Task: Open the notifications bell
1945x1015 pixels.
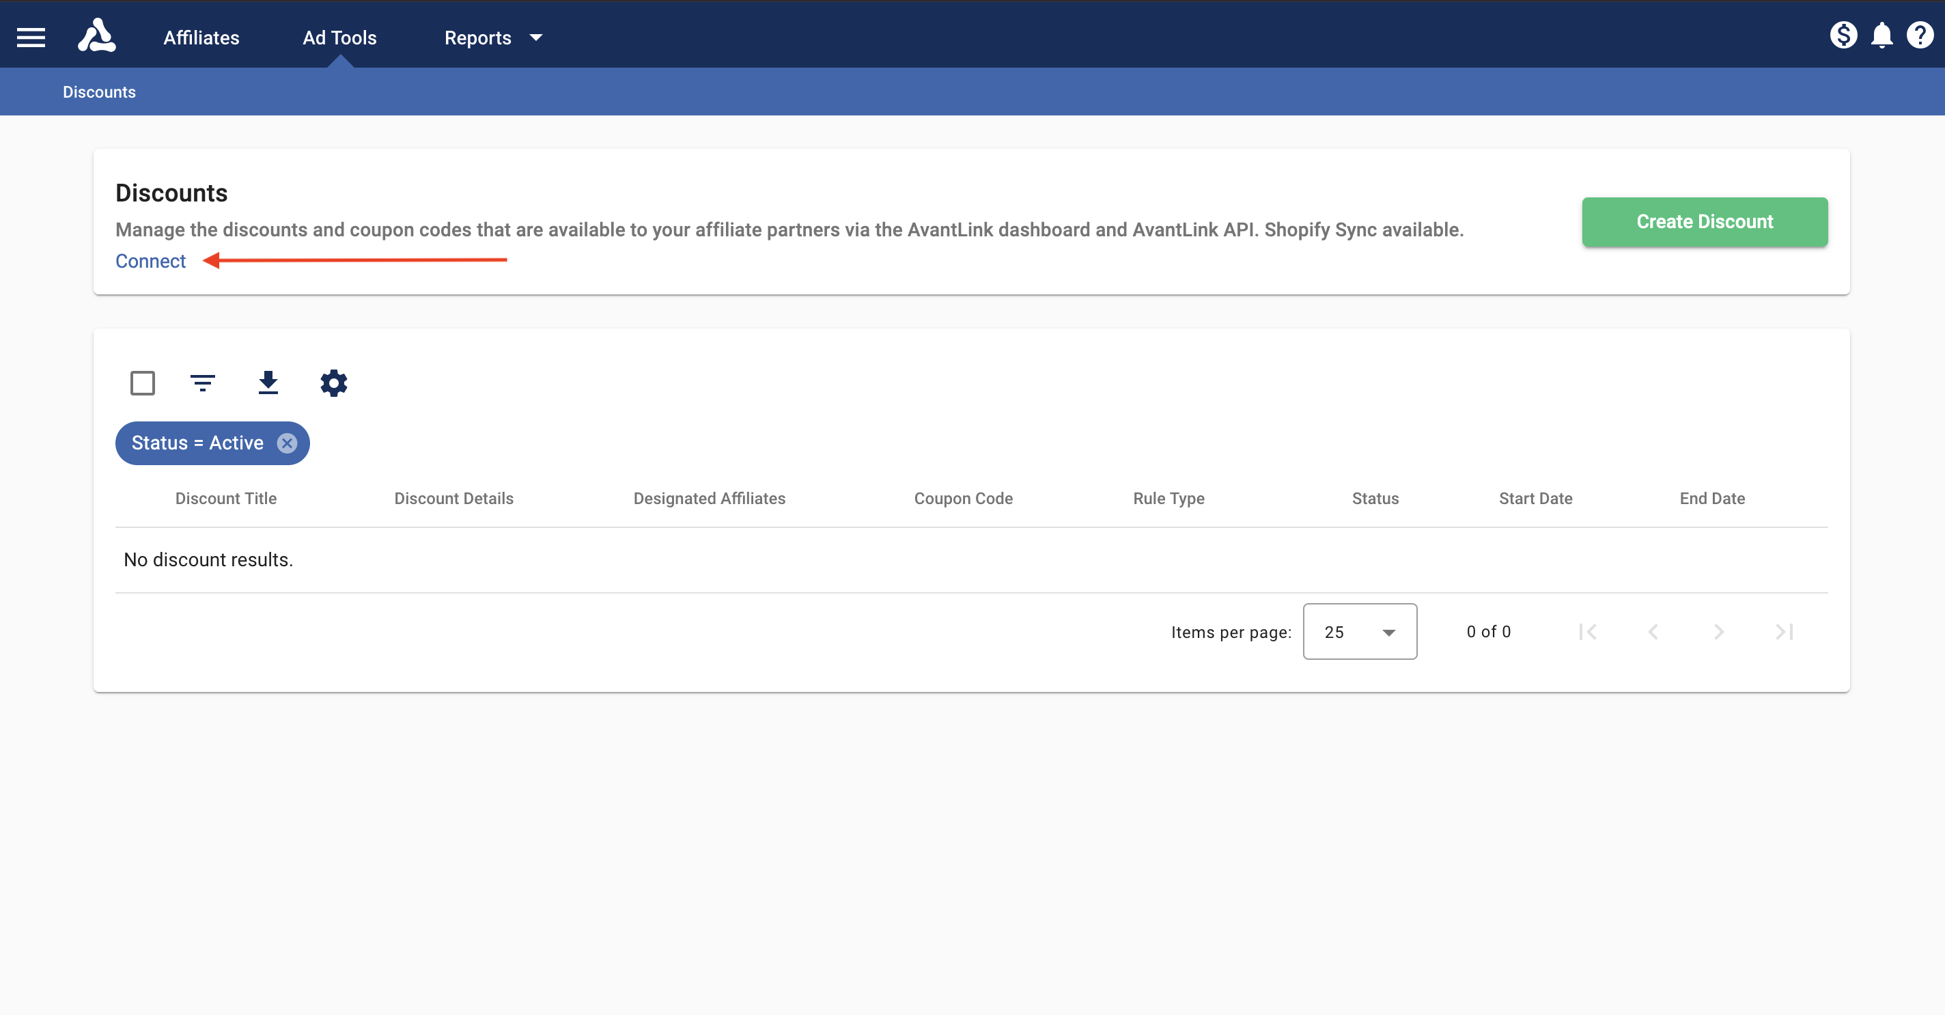Action: (1882, 35)
